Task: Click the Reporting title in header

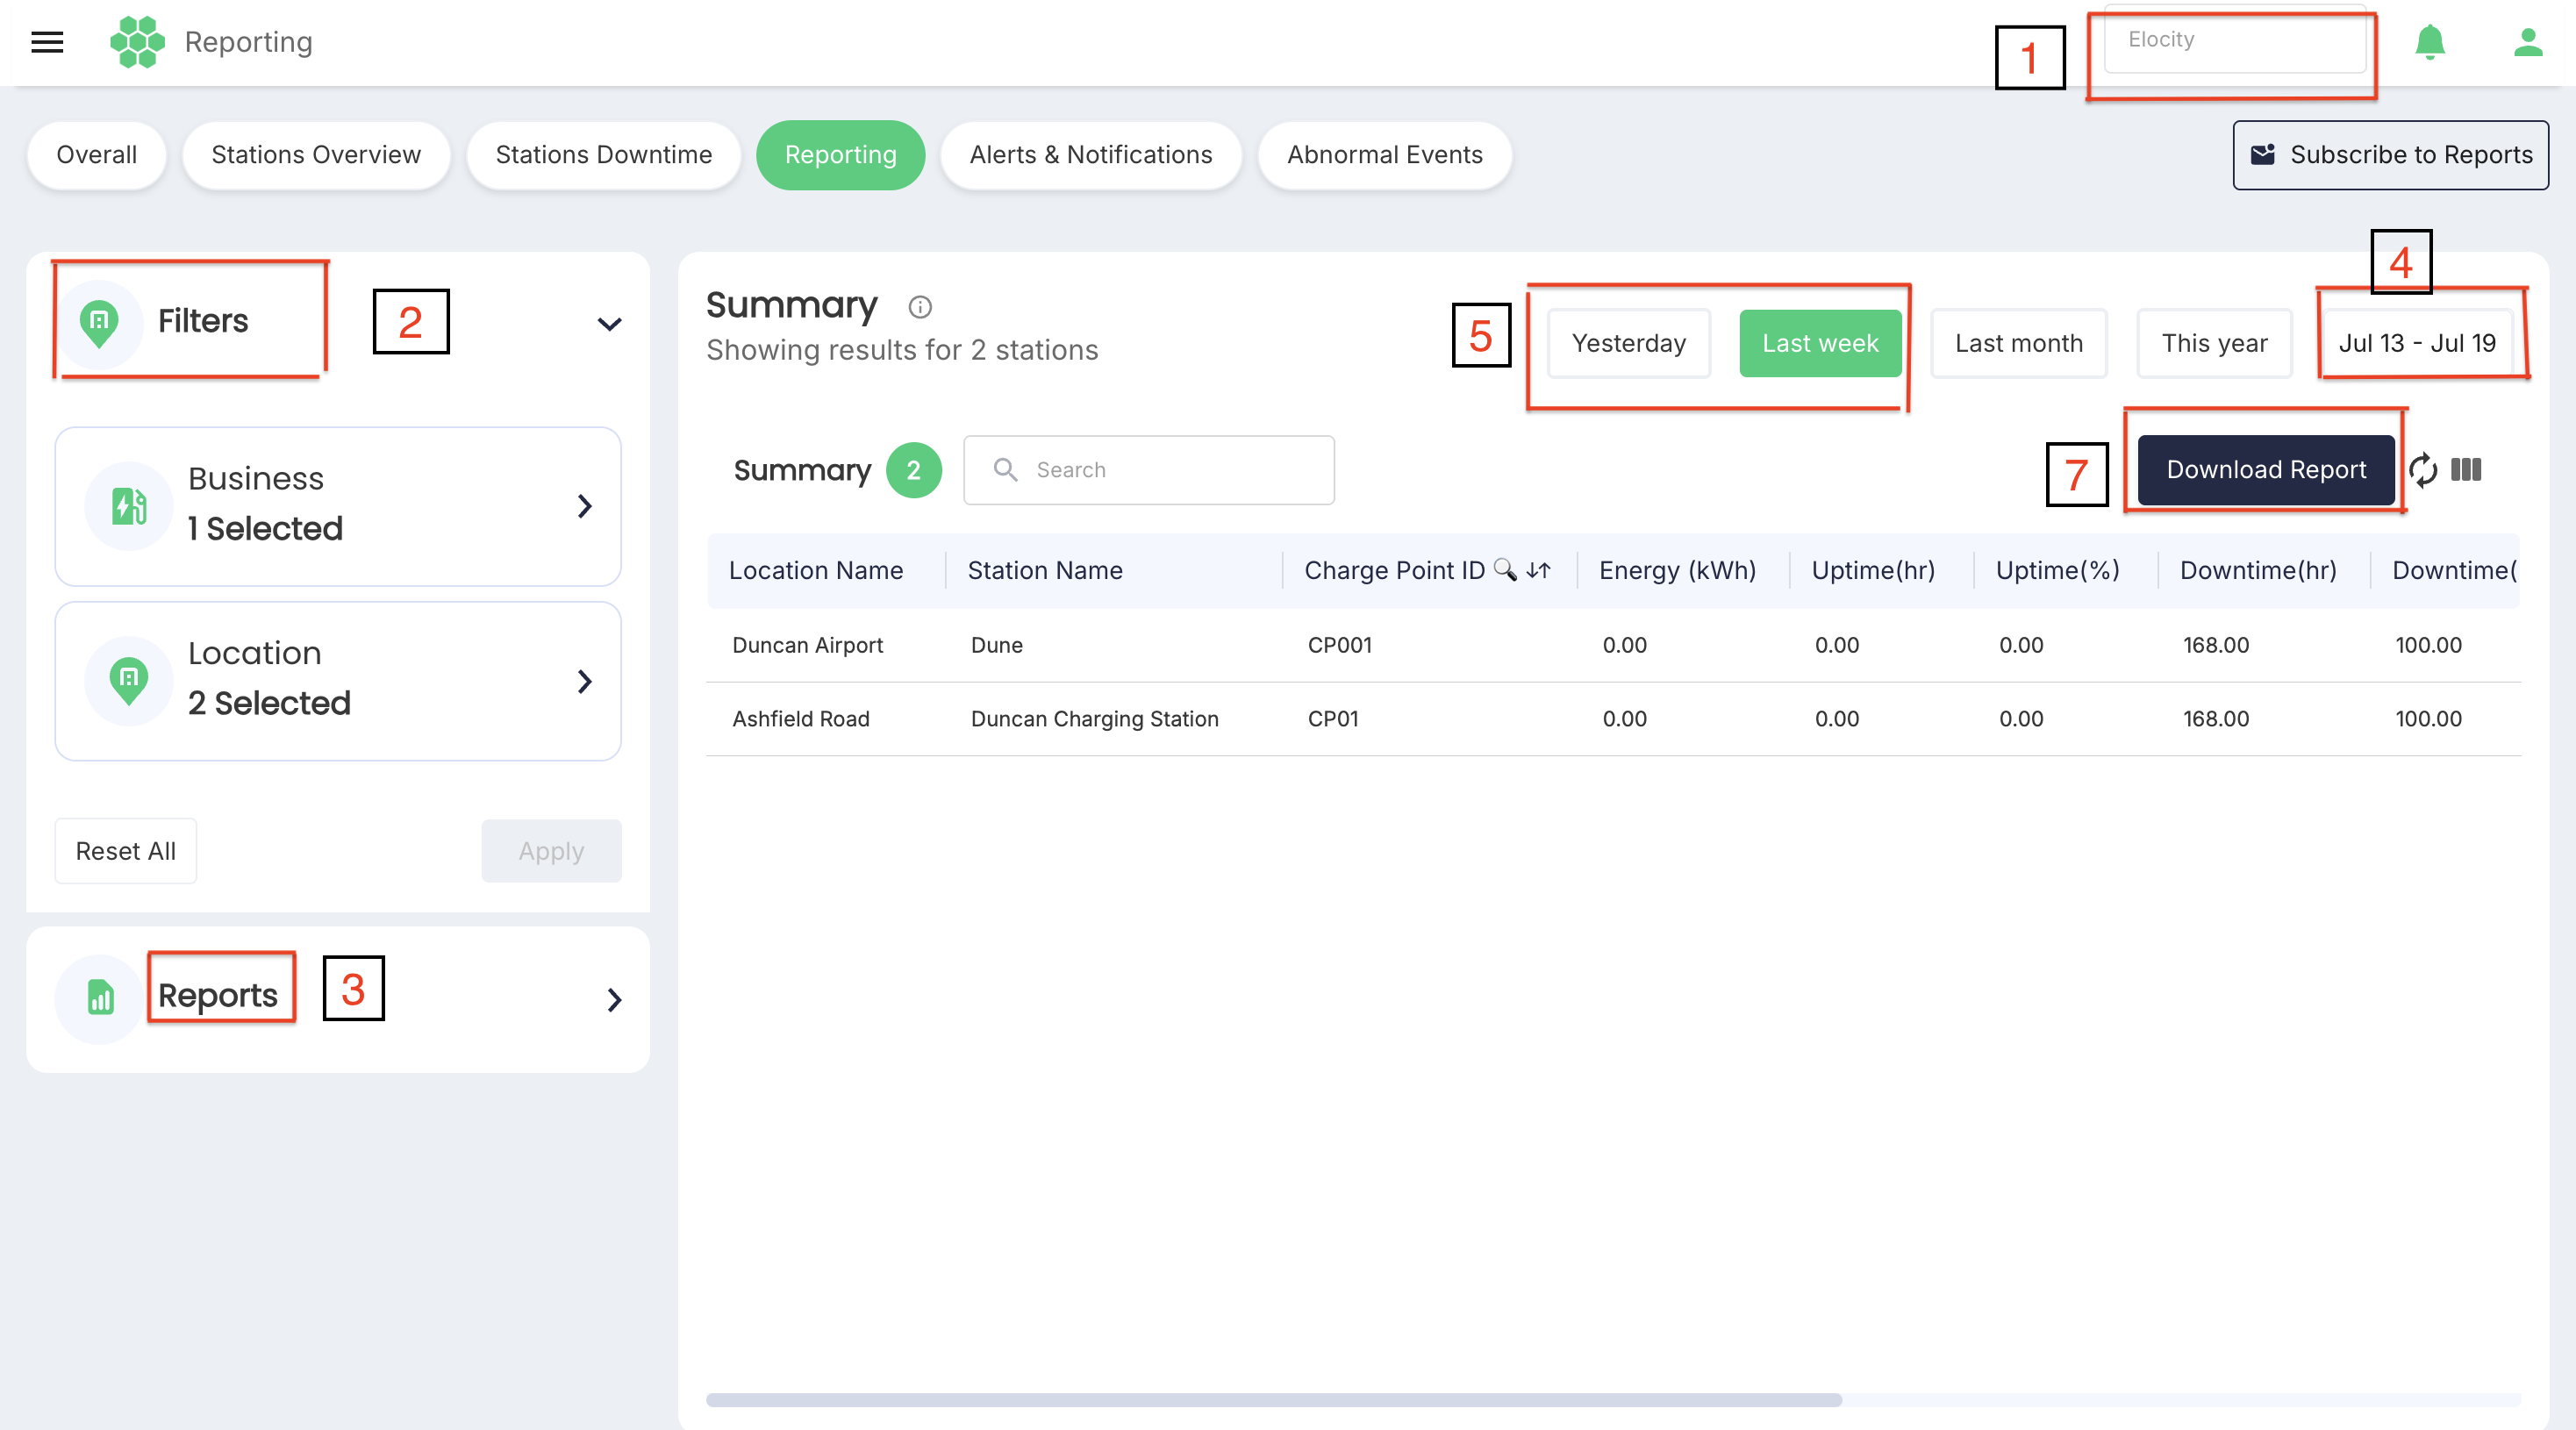Action: pyautogui.click(x=248, y=42)
